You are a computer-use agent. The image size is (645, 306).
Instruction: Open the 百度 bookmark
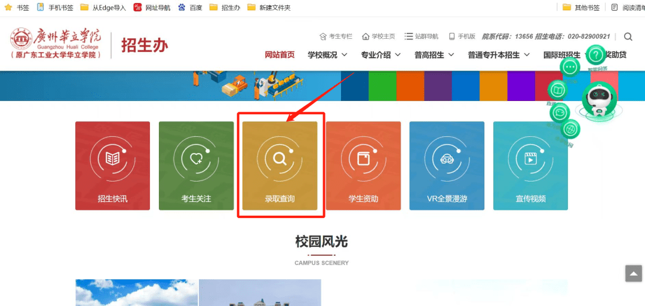pos(190,7)
